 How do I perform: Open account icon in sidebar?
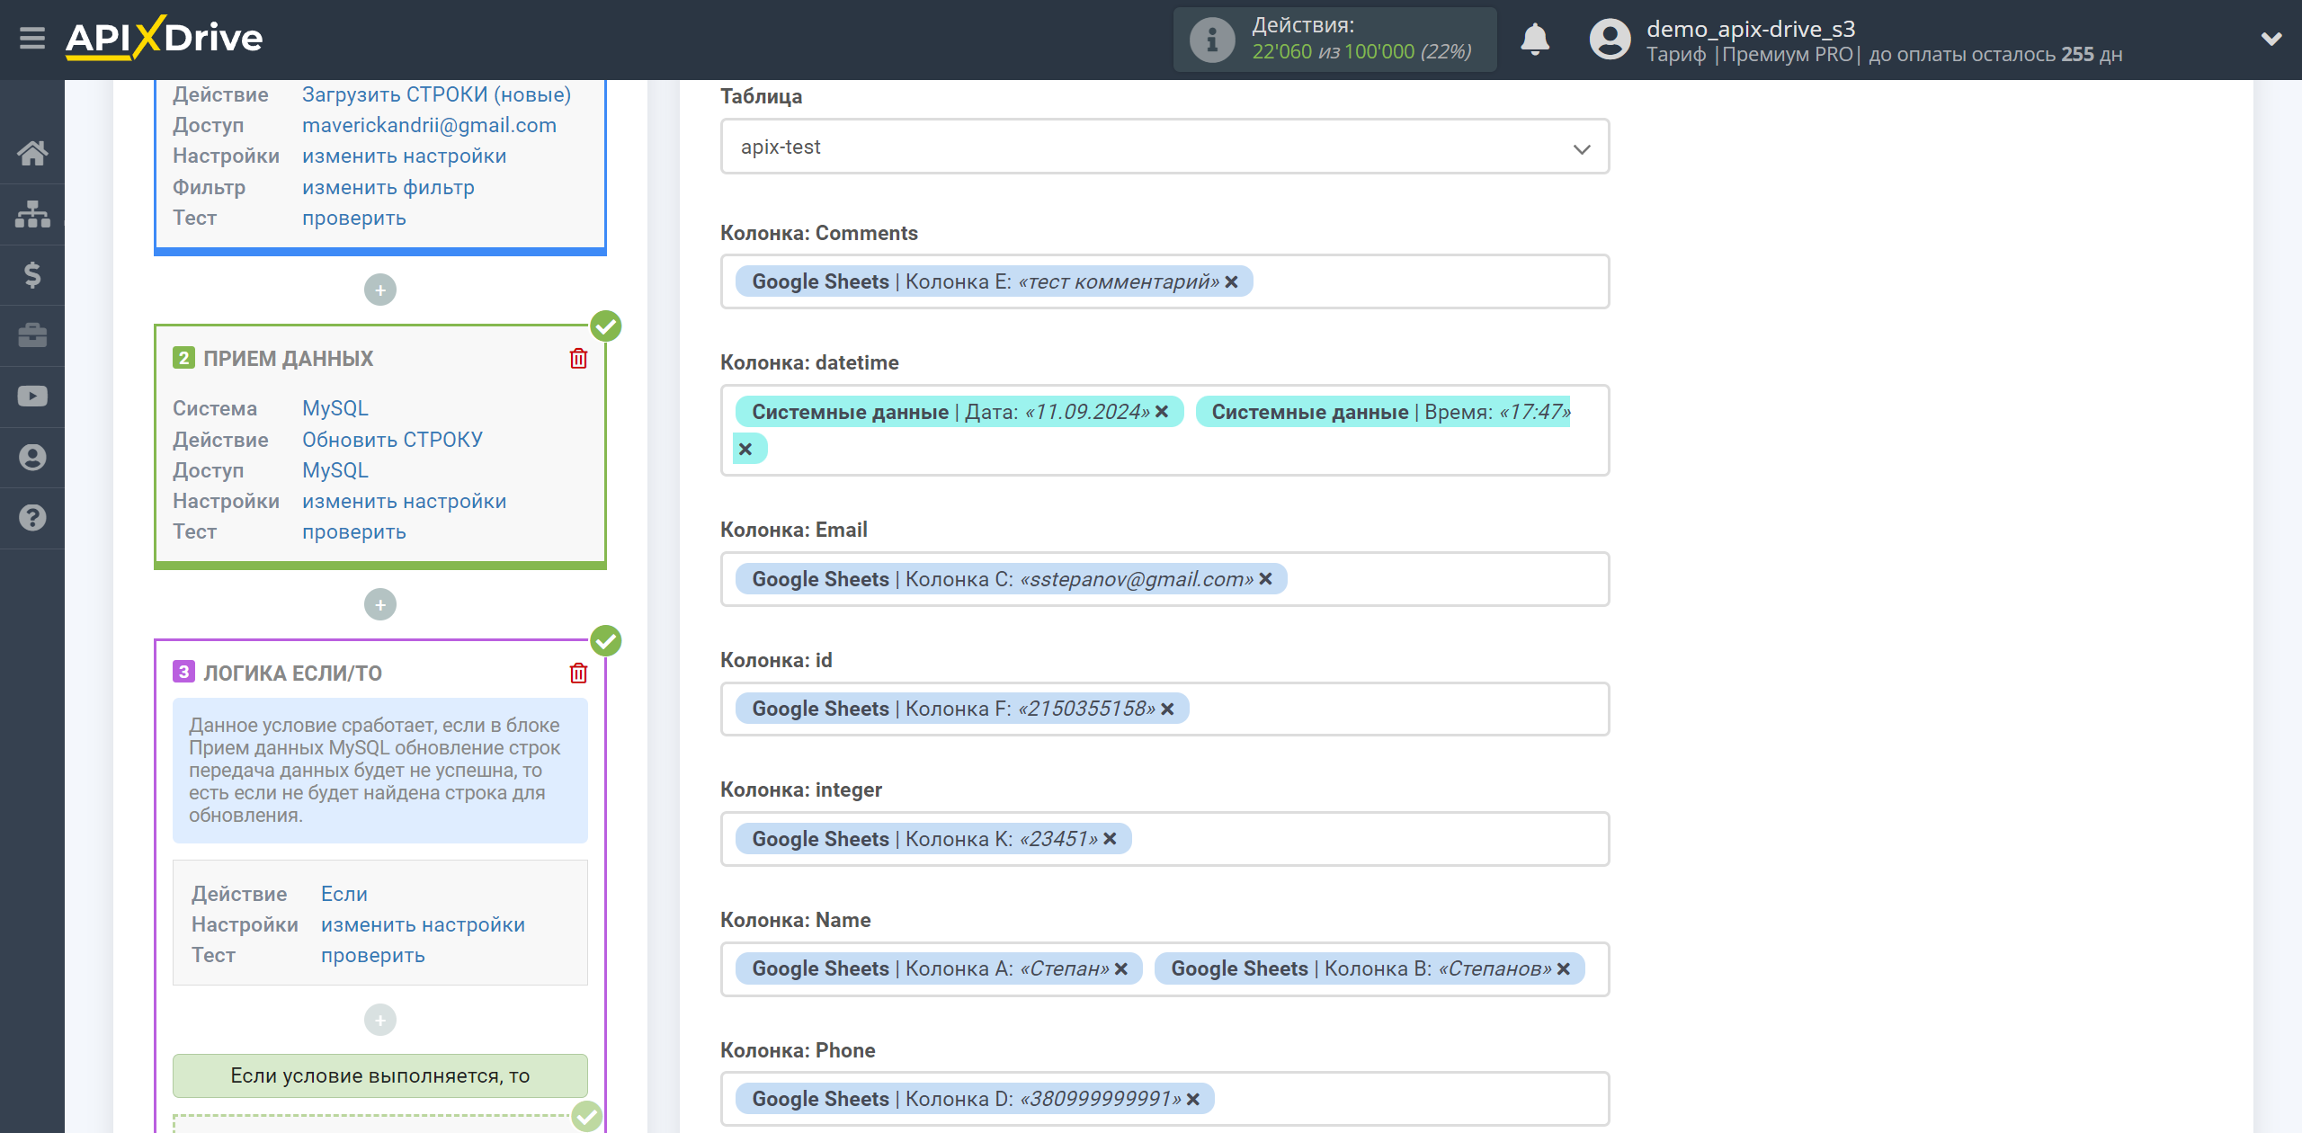coord(32,457)
